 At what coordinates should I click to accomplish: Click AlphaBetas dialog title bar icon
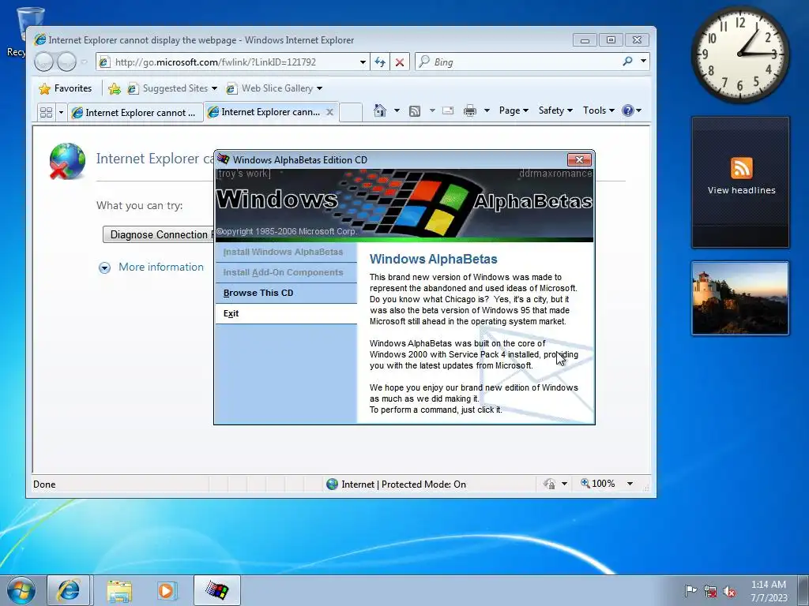[x=224, y=159]
